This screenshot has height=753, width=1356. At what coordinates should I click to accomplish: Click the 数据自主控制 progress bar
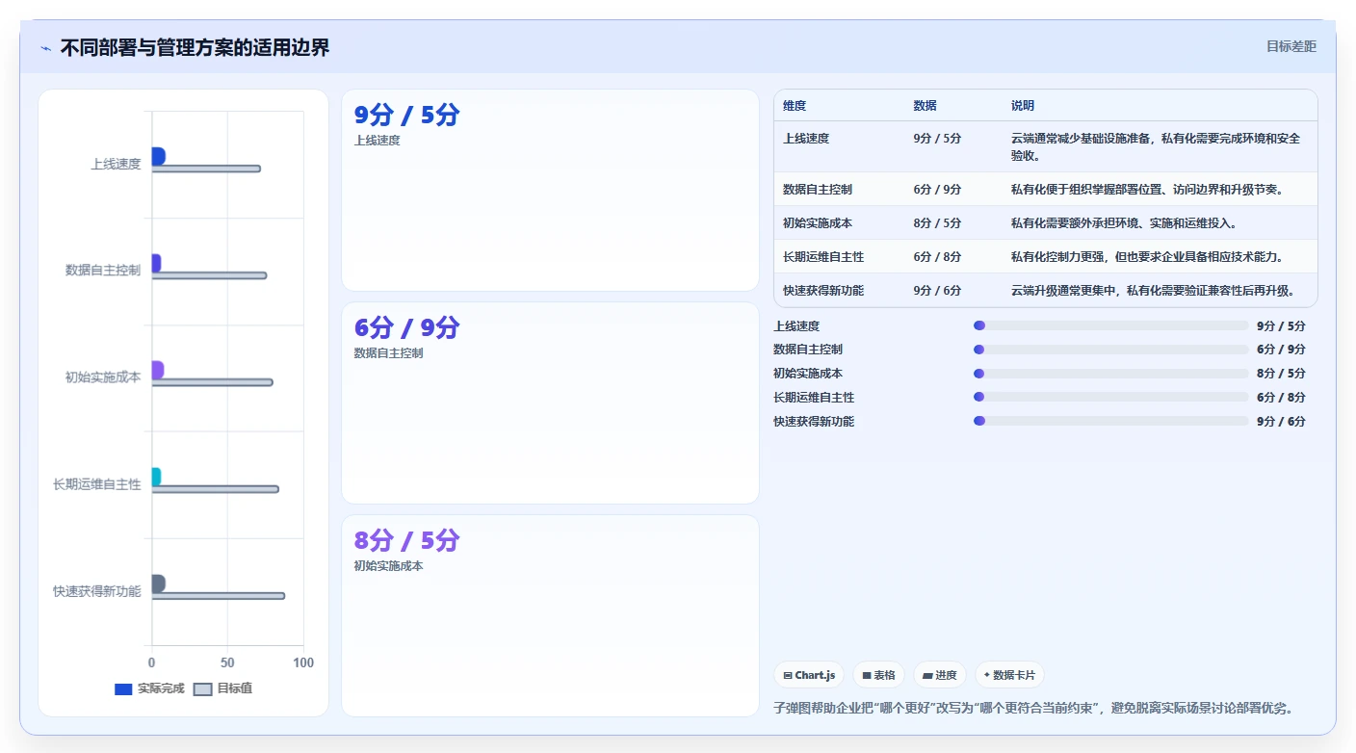[1110, 350]
